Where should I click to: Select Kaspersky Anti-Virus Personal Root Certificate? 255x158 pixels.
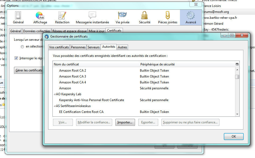tap(144, 100)
